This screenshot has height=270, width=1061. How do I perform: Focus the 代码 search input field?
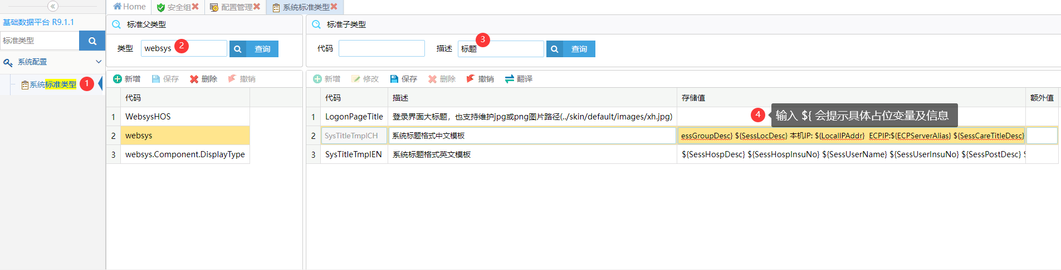point(382,48)
